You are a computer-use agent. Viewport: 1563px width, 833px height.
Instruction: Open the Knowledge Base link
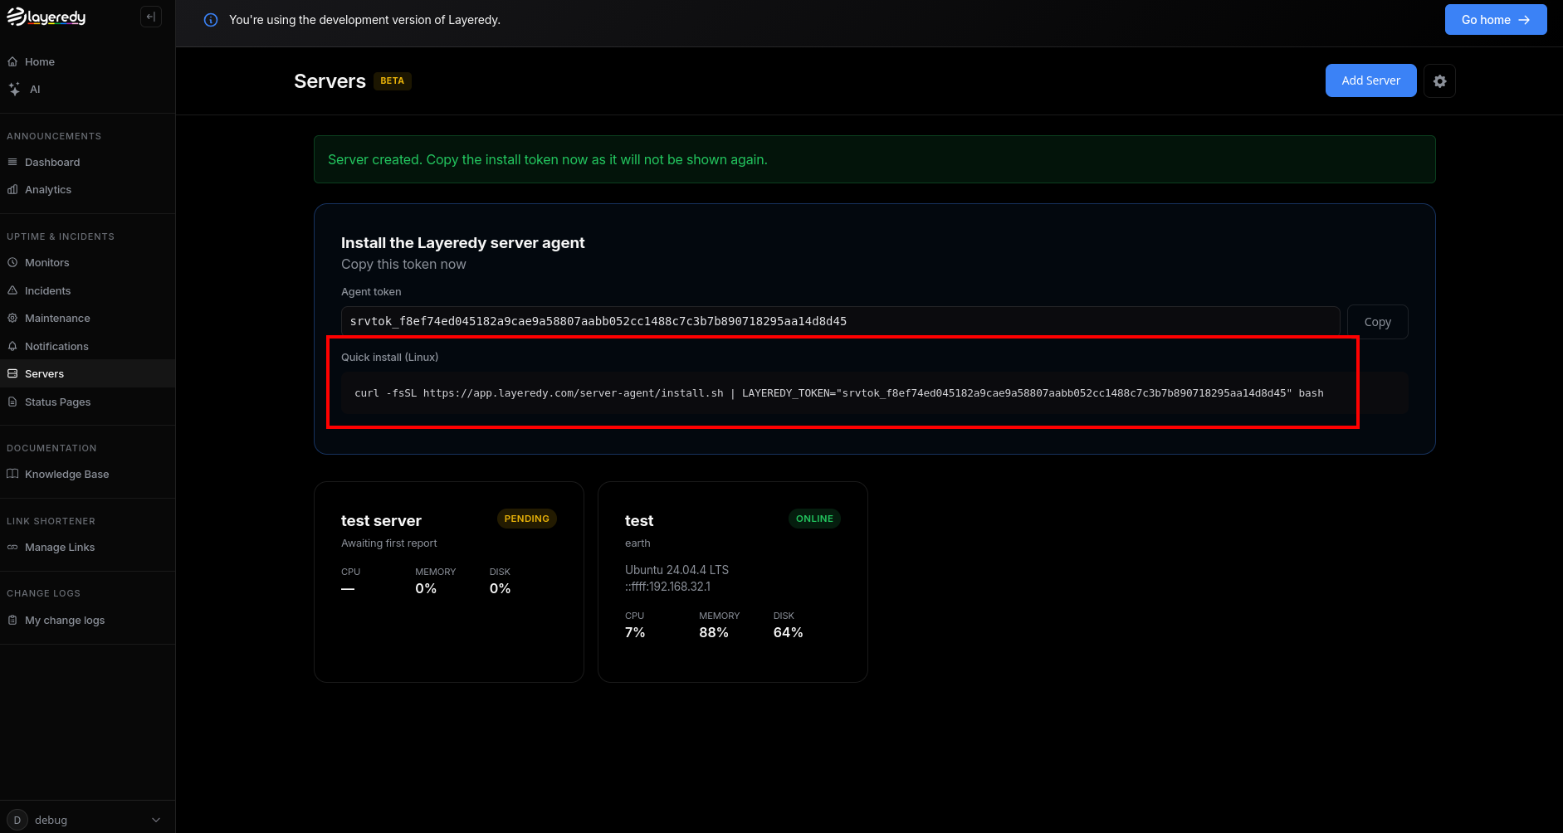coord(87,474)
